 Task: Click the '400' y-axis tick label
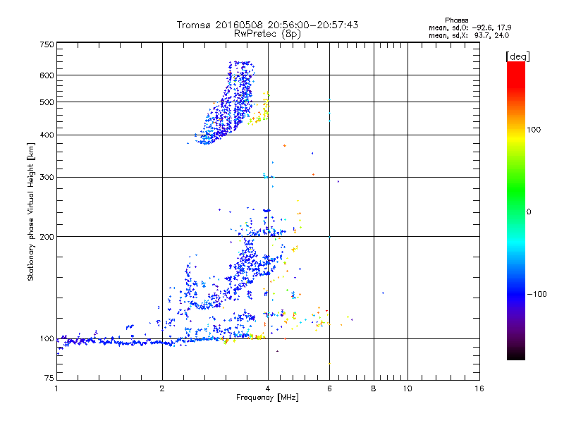[47, 135]
